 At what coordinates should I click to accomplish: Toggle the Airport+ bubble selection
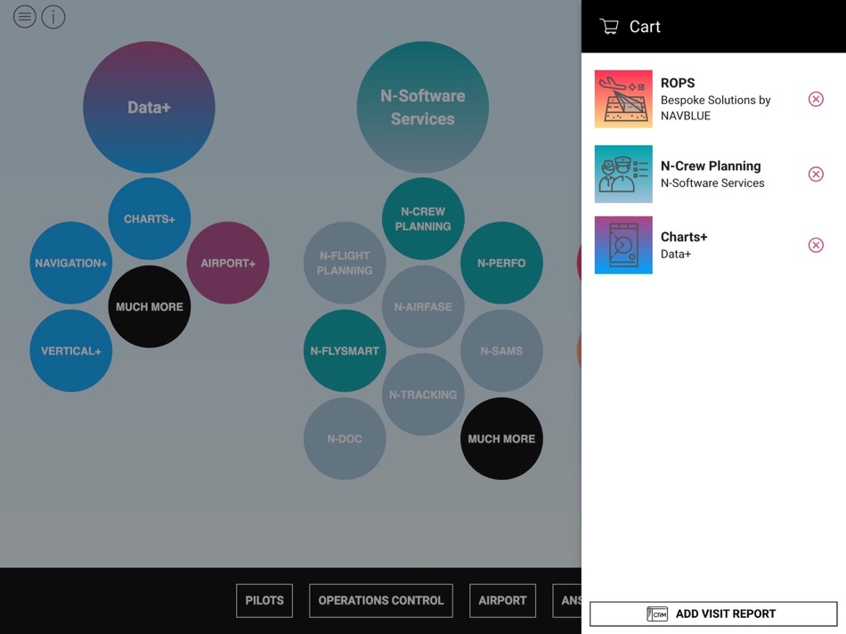click(x=228, y=263)
